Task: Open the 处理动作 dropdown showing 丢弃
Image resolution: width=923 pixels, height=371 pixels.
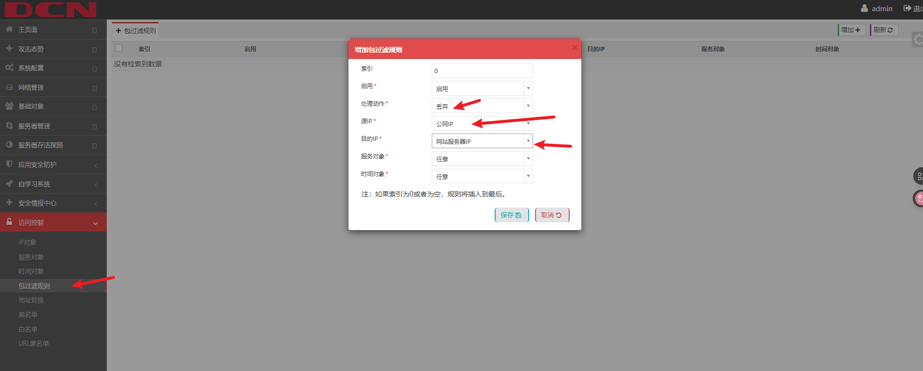Action: (482, 106)
